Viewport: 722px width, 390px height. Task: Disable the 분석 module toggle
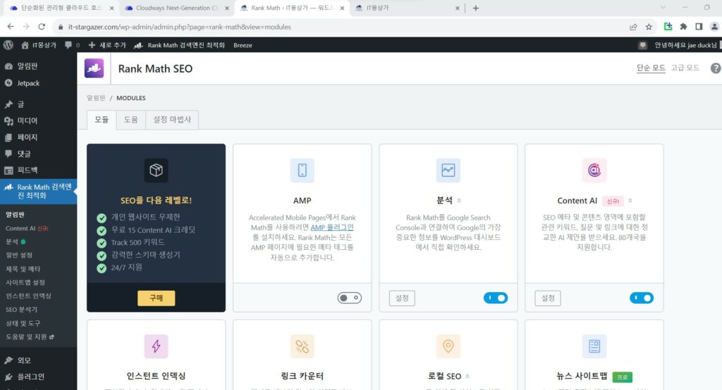[496, 298]
